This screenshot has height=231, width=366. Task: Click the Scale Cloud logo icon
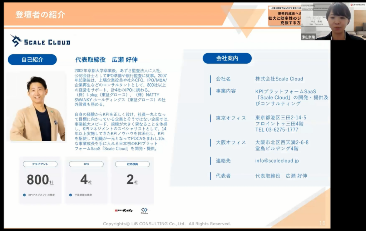coord(16,41)
